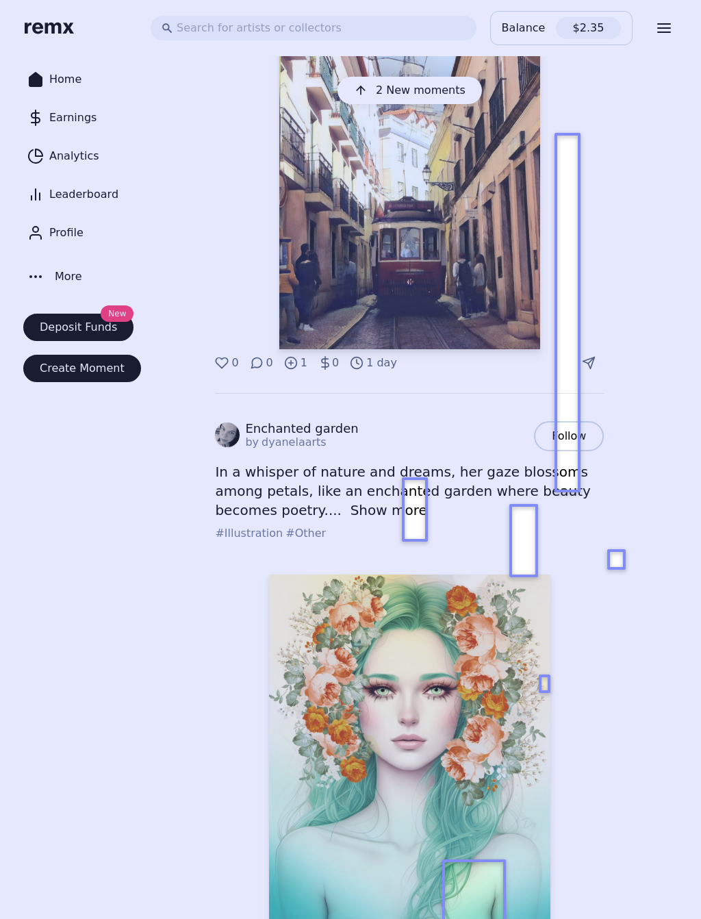Click the dollar tips icon on post
The width and height of the screenshot is (701, 919).
pos(325,363)
